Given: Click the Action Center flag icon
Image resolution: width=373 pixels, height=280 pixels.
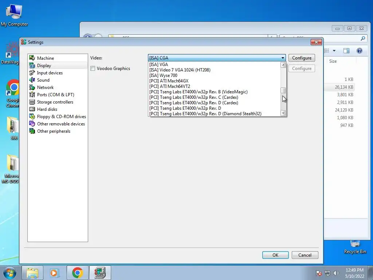Looking at the screenshot, I should pos(319,273).
